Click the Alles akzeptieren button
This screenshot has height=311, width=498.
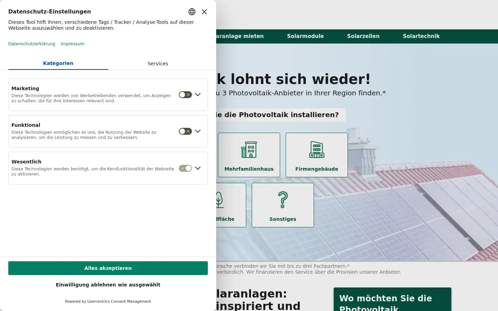108,268
